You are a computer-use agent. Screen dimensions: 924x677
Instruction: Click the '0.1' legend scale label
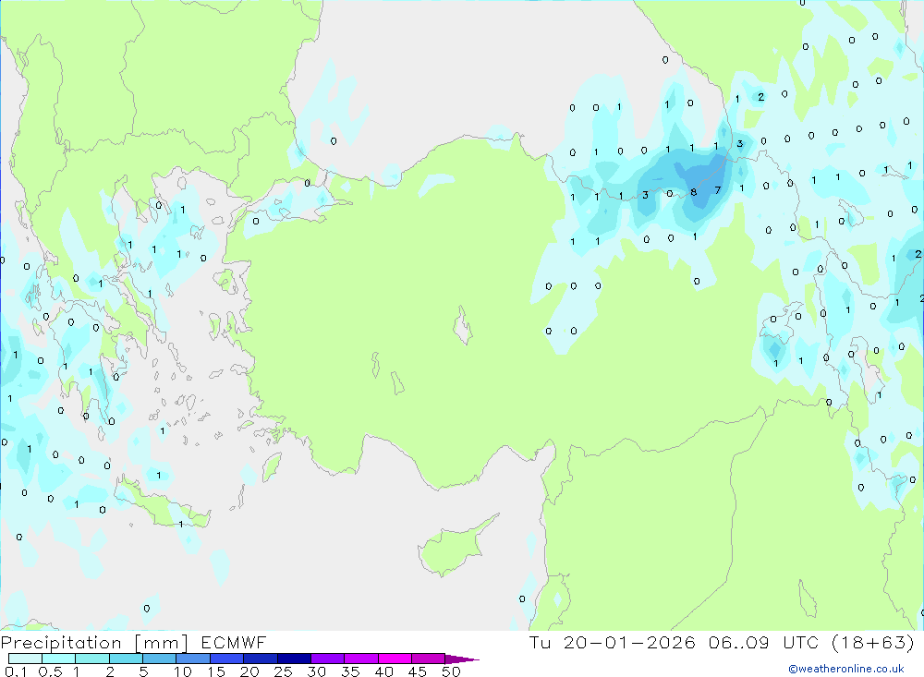click(x=16, y=671)
